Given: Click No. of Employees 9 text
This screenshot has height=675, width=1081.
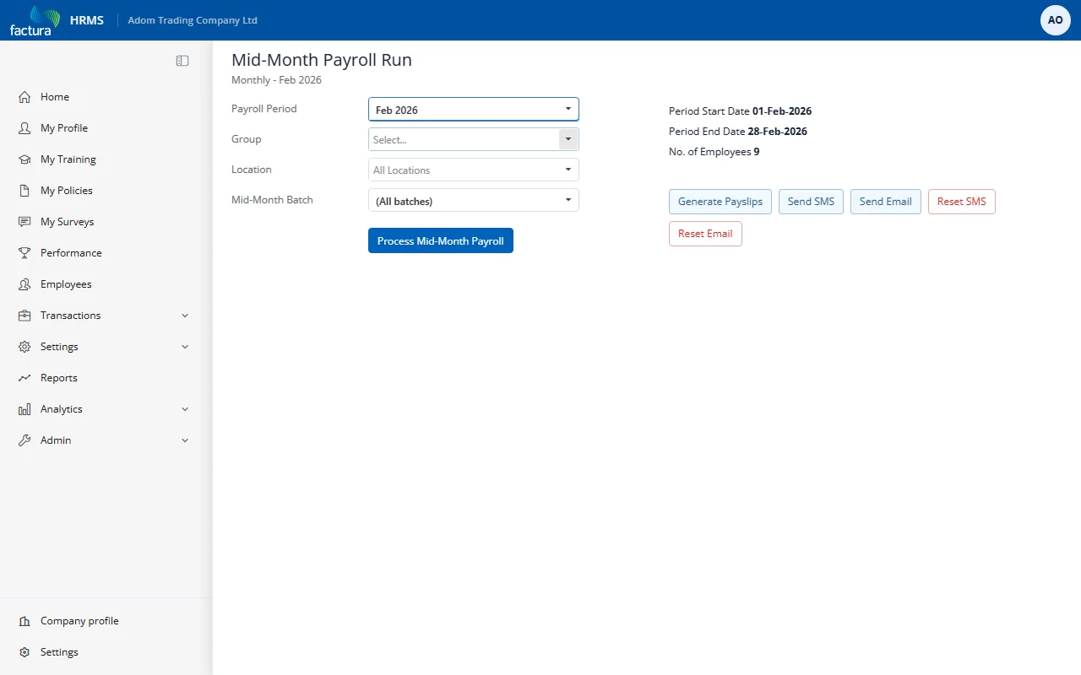Looking at the screenshot, I should [714, 152].
